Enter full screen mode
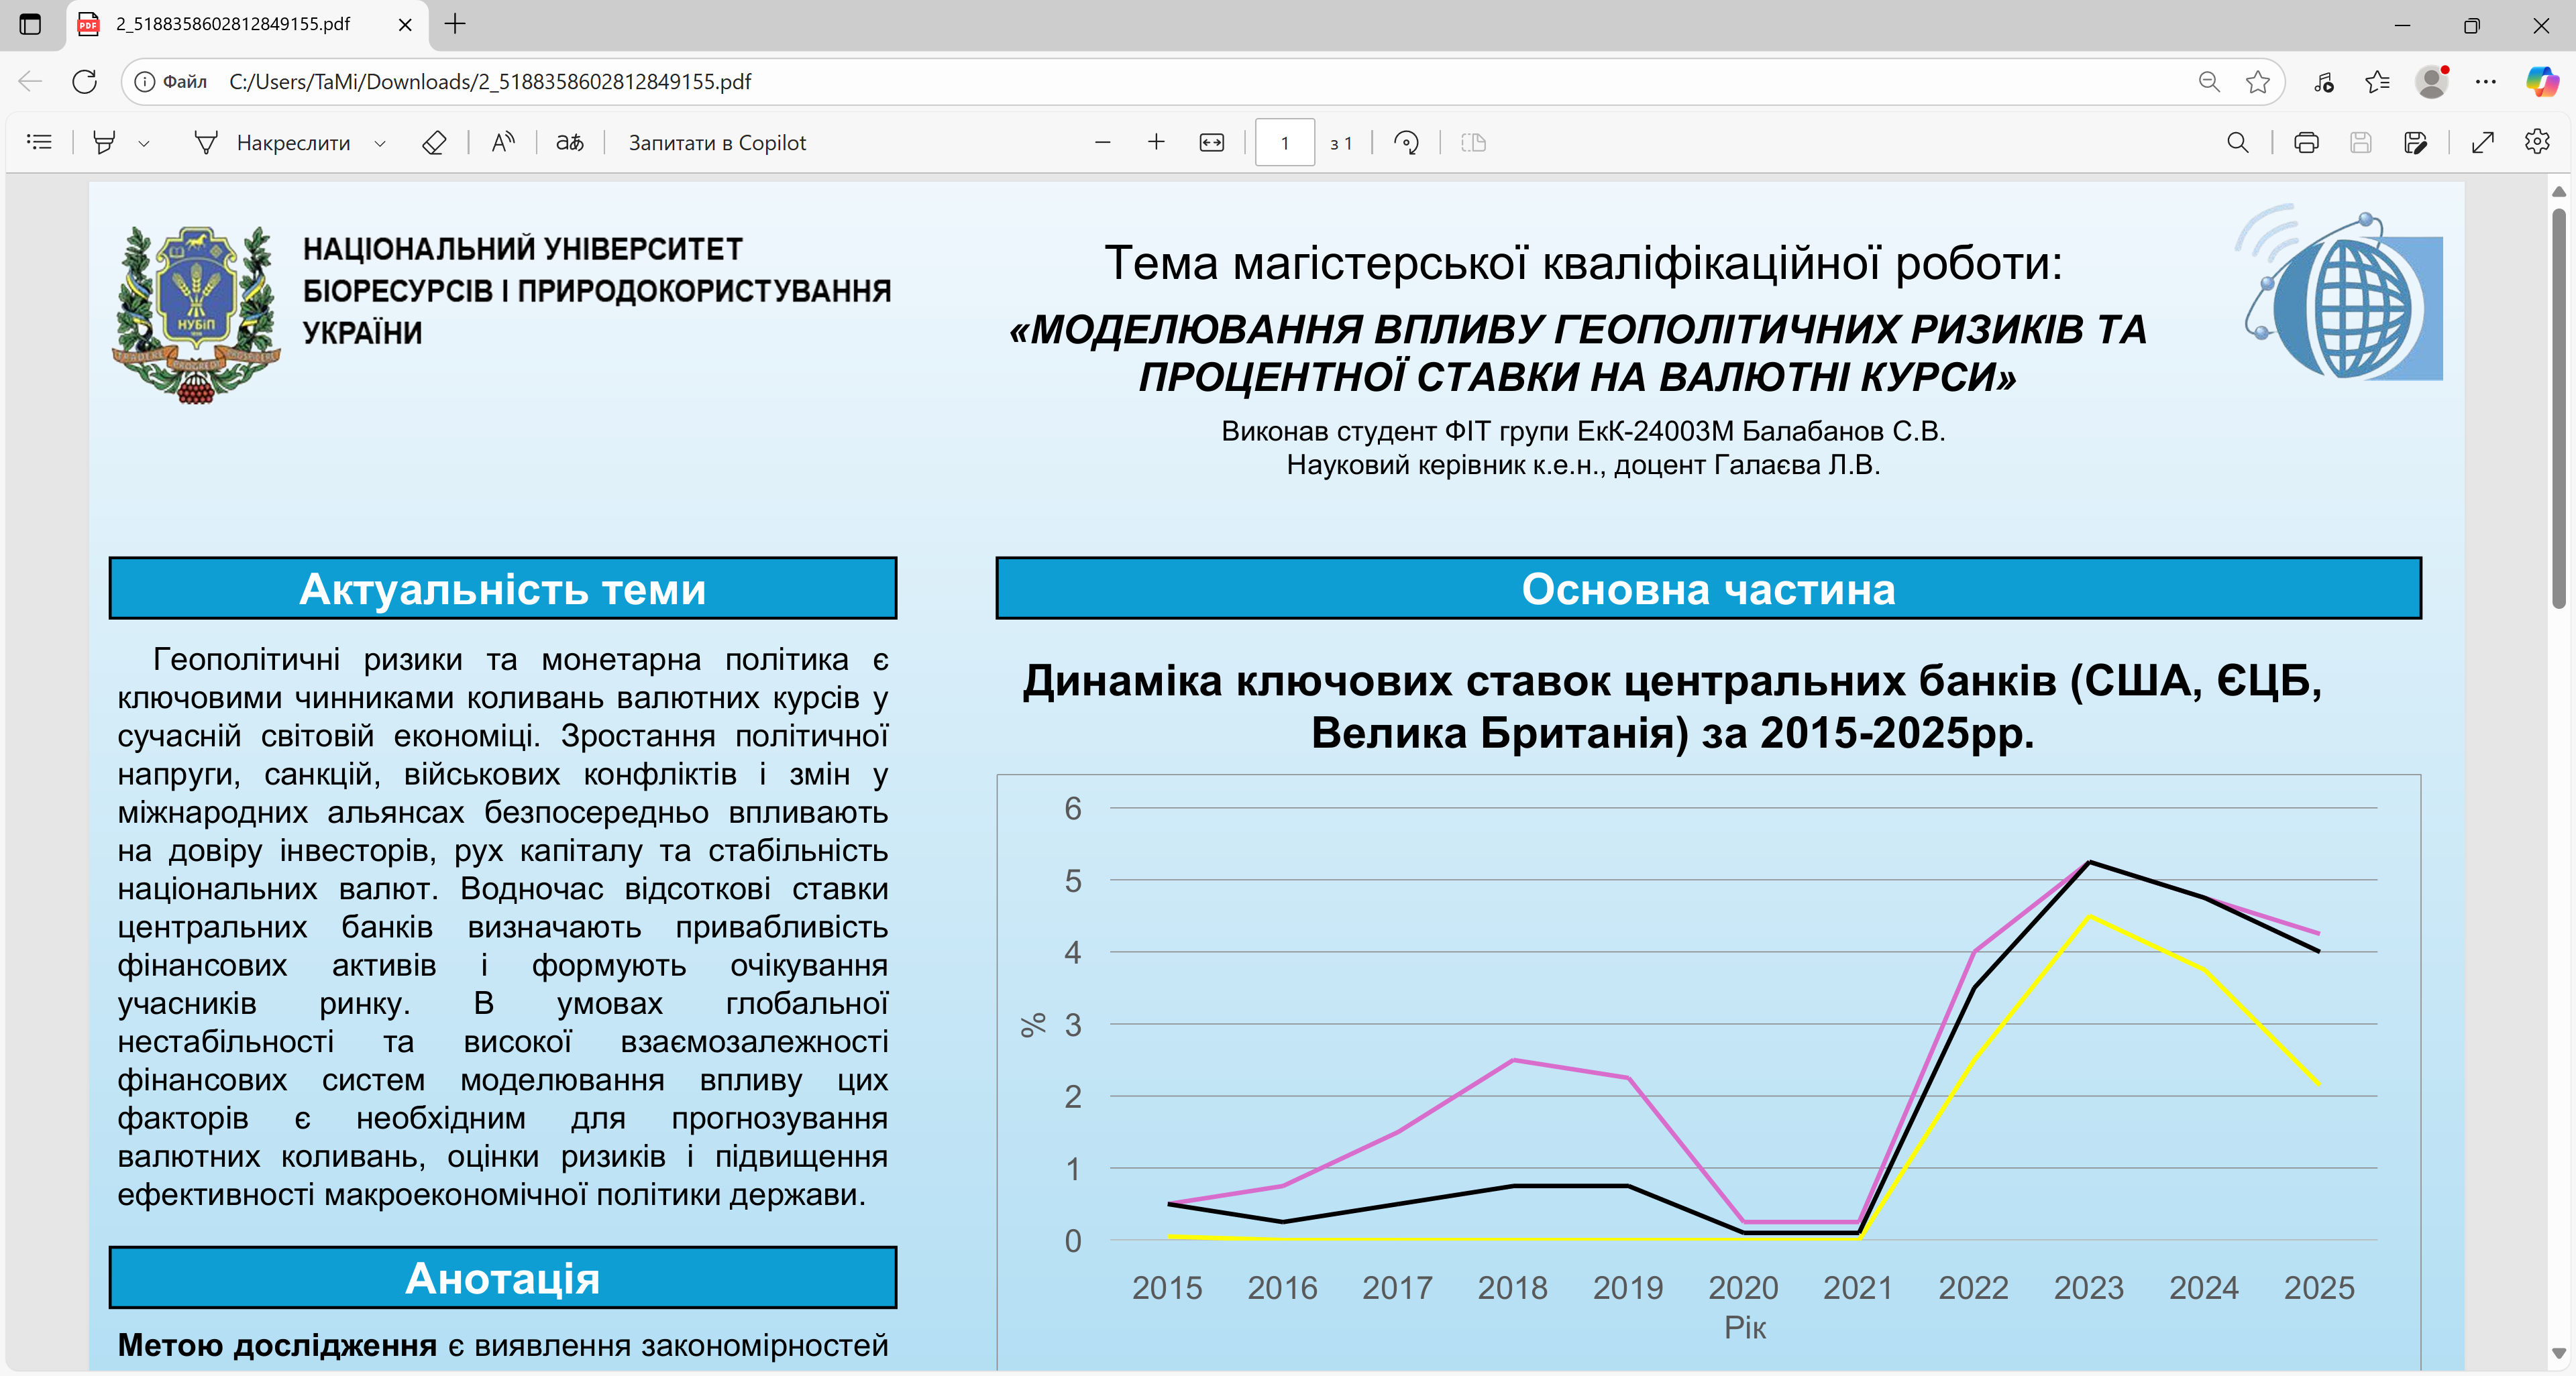This screenshot has width=2576, height=1376. point(2483,143)
